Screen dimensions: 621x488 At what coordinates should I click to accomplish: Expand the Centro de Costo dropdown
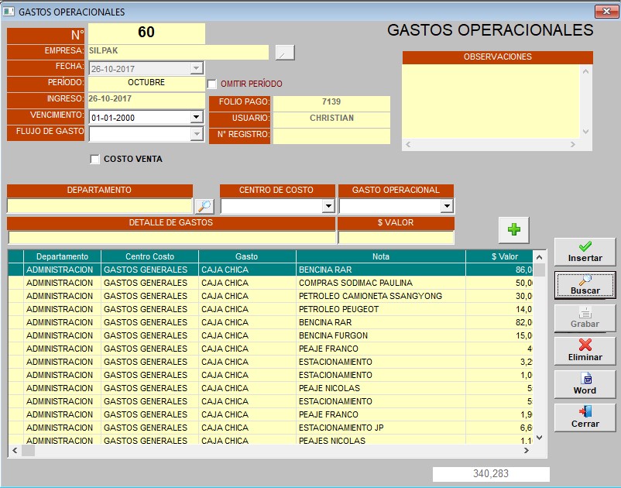(328, 207)
